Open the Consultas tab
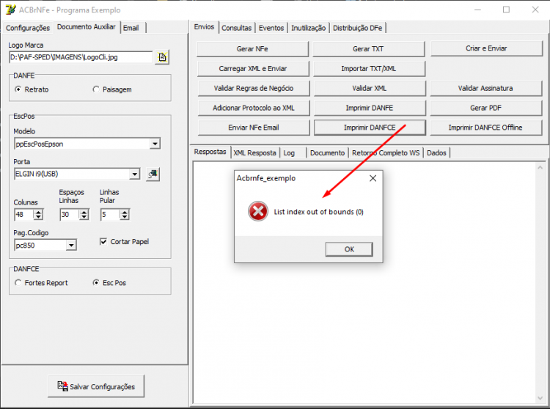 pyautogui.click(x=236, y=28)
